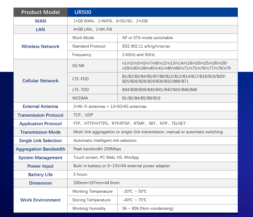Click the Storing Temperature cell
This screenshot has height=217, width=253.
[93, 200]
